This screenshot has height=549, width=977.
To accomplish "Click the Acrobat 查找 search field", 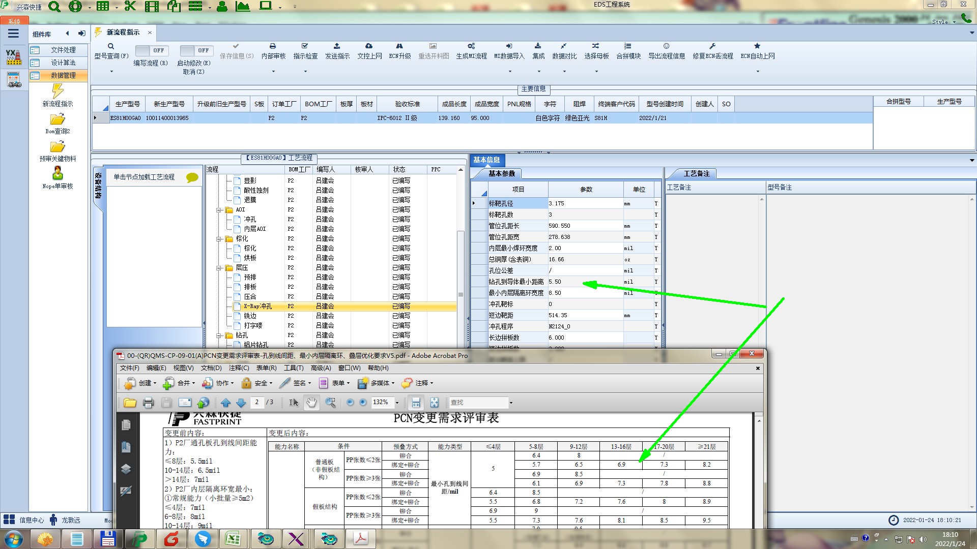I will tap(478, 403).
